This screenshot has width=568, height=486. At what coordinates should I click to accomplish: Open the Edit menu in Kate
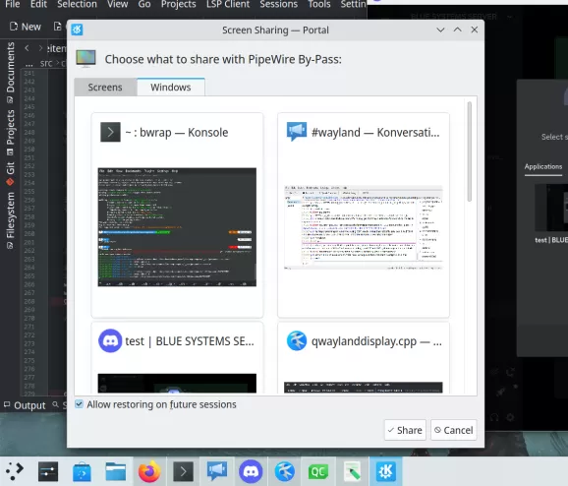click(38, 4)
